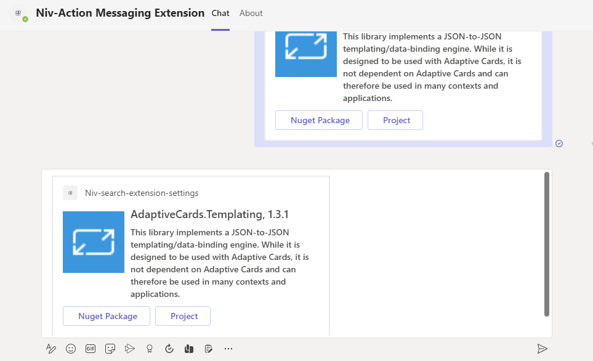Insert a GIF
The image size is (593, 361).
[91, 349]
